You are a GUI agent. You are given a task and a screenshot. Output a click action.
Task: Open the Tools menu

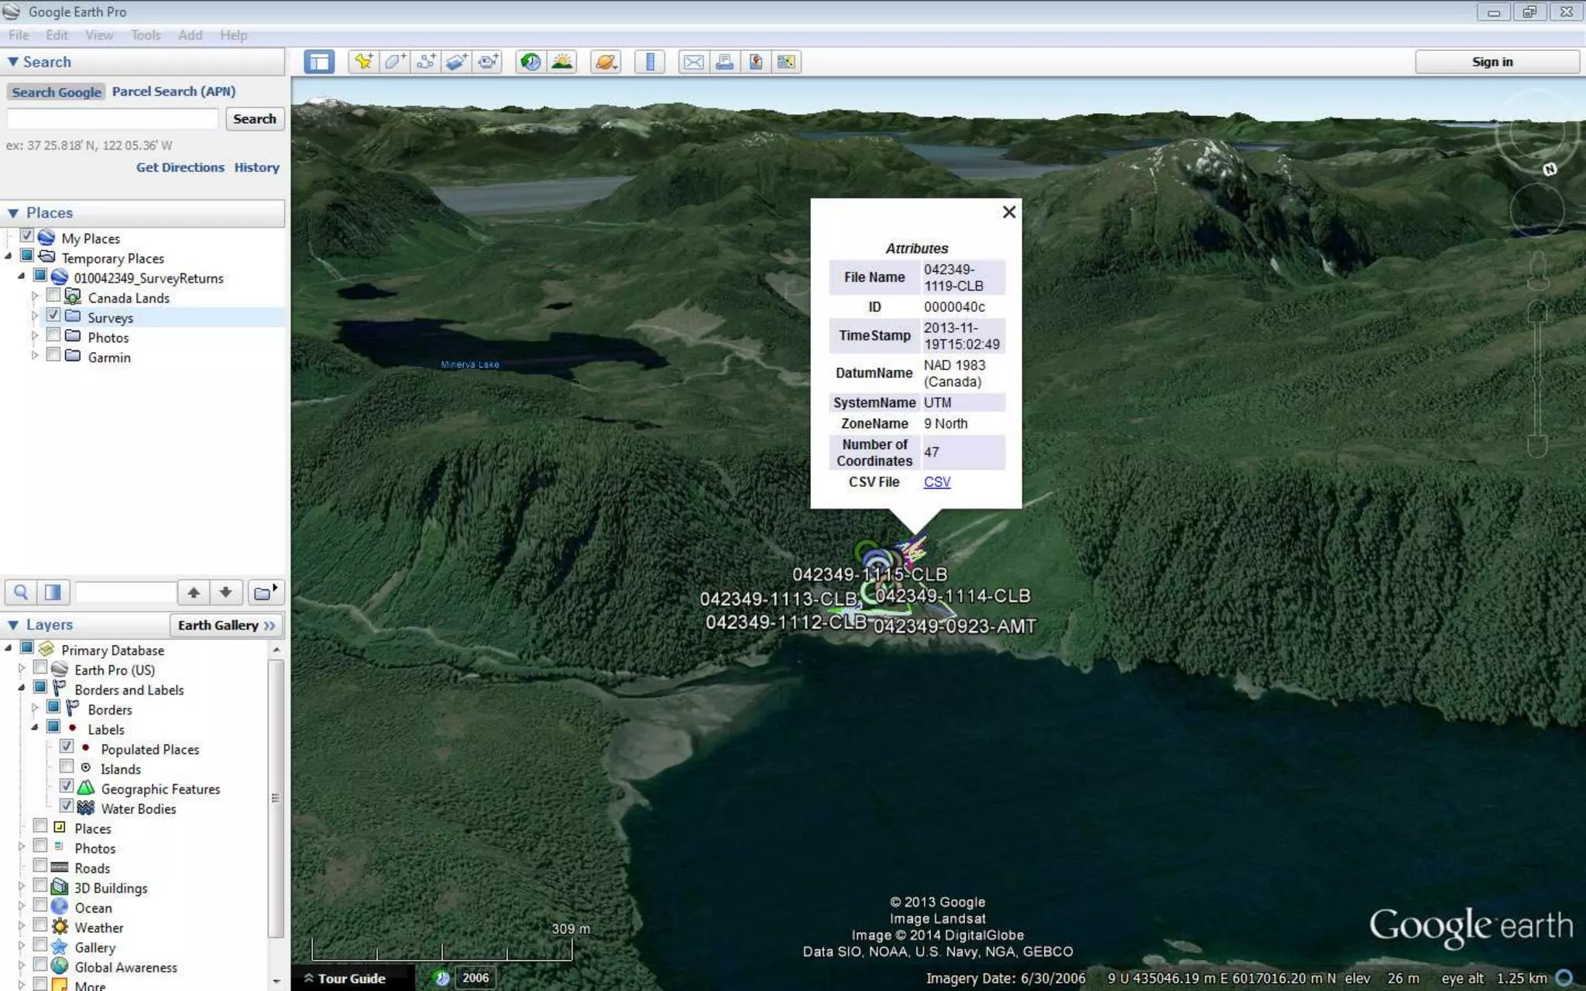146,35
